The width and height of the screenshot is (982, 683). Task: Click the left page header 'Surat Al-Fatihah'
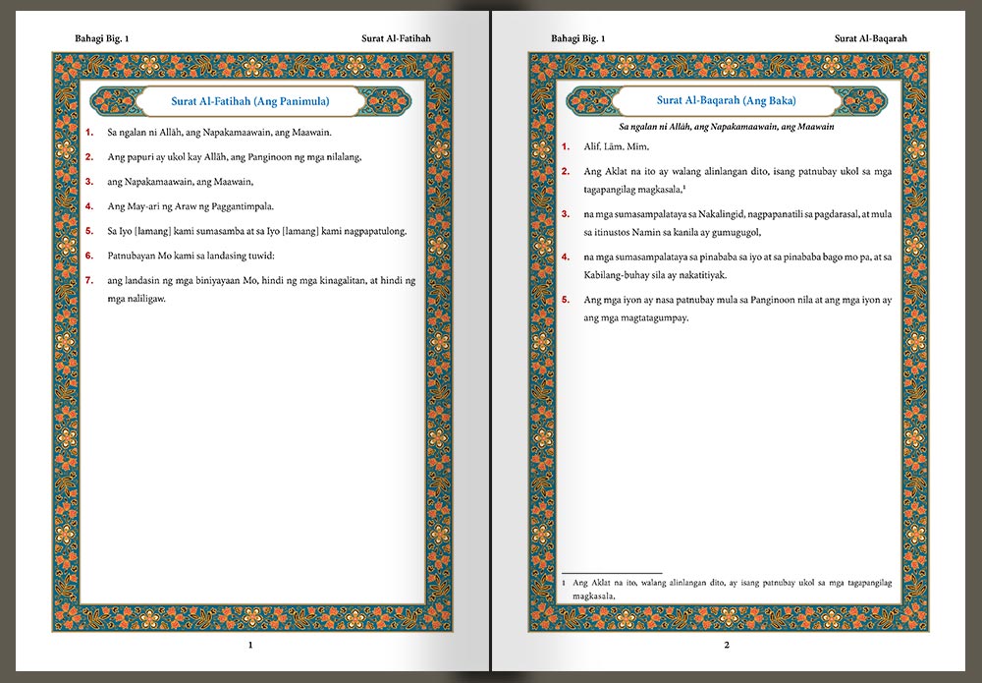point(396,39)
